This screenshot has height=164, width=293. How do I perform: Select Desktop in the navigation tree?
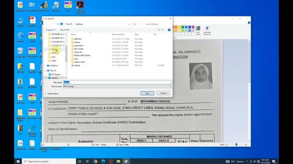click(53, 78)
